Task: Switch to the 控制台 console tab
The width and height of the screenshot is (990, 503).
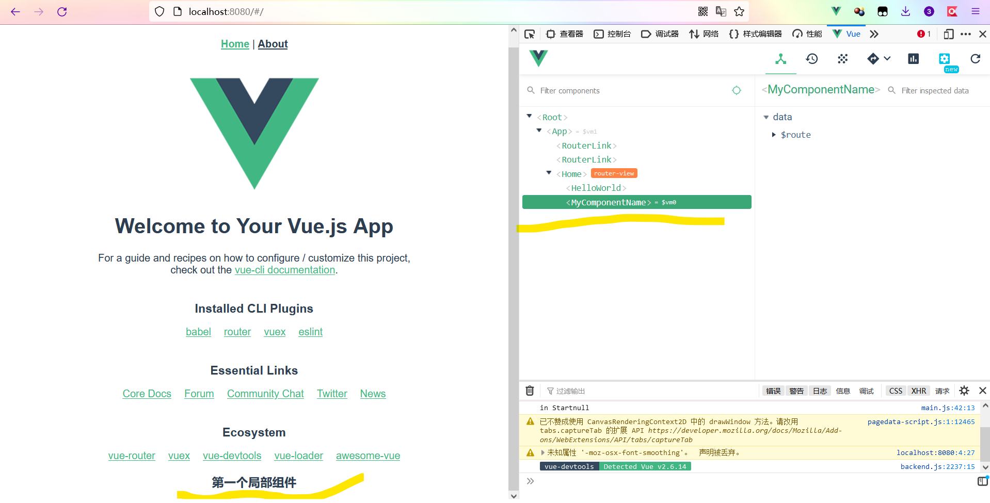Action: 612,34
